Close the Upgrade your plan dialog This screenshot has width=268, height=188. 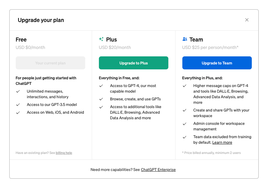(x=247, y=20)
